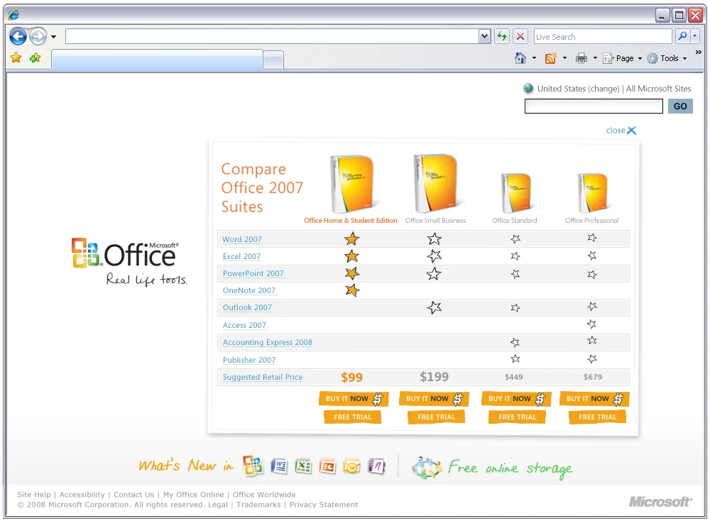710x521 pixels.
Task: Close the comparison panel via close X
Action: pos(621,131)
